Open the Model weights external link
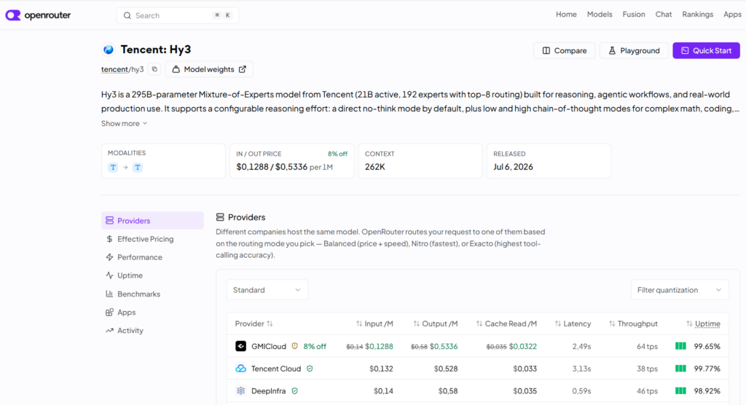This screenshot has height=405, width=746. tap(209, 69)
